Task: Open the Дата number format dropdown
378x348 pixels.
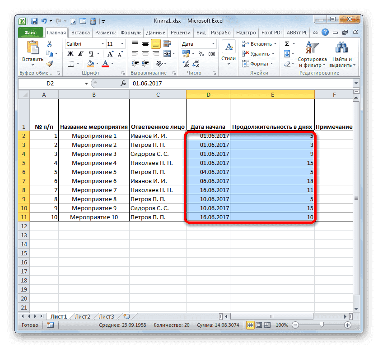Action: tap(213, 44)
